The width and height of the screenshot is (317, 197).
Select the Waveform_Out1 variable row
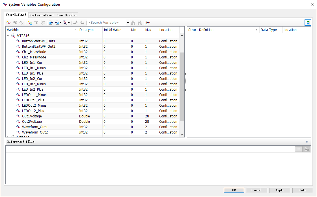pyautogui.click(x=92, y=127)
